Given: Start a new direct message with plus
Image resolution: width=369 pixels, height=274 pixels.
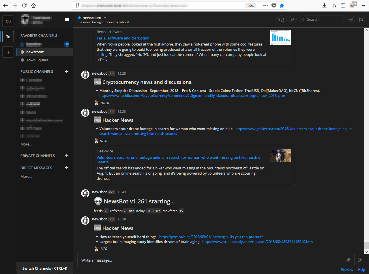Looking at the screenshot, I should (x=67, y=168).
